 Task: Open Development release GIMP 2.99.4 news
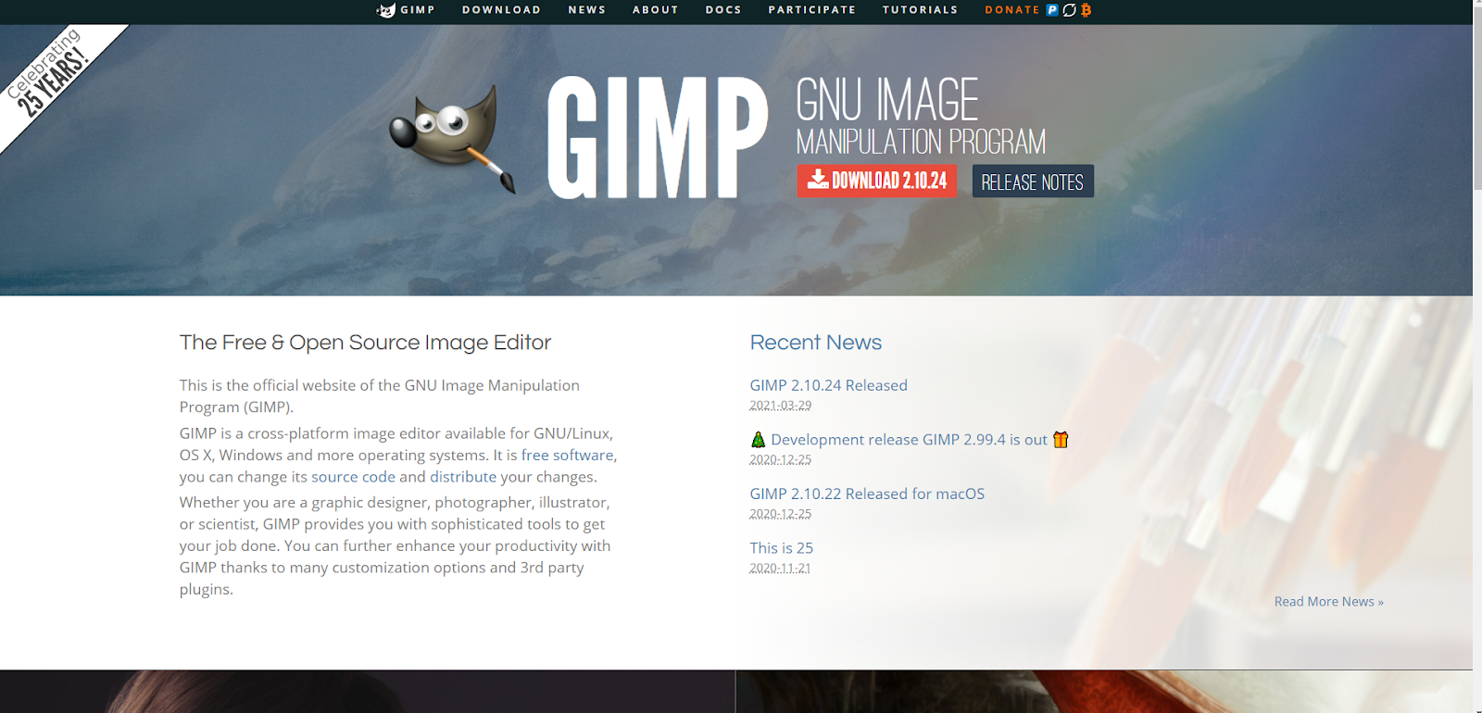click(x=909, y=440)
